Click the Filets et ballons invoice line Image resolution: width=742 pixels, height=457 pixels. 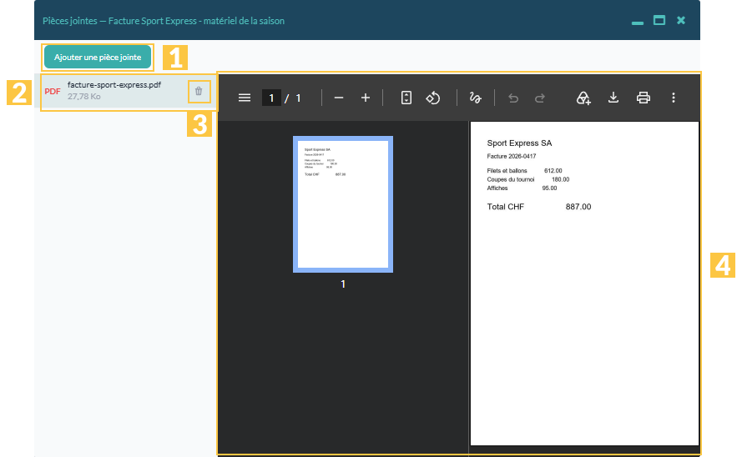pos(524,171)
